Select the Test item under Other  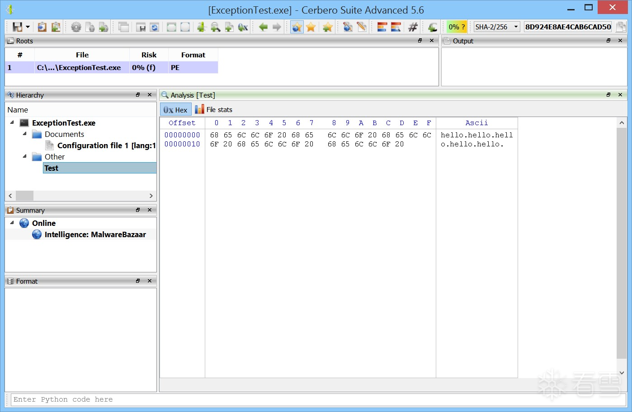[x=99, y=168]
